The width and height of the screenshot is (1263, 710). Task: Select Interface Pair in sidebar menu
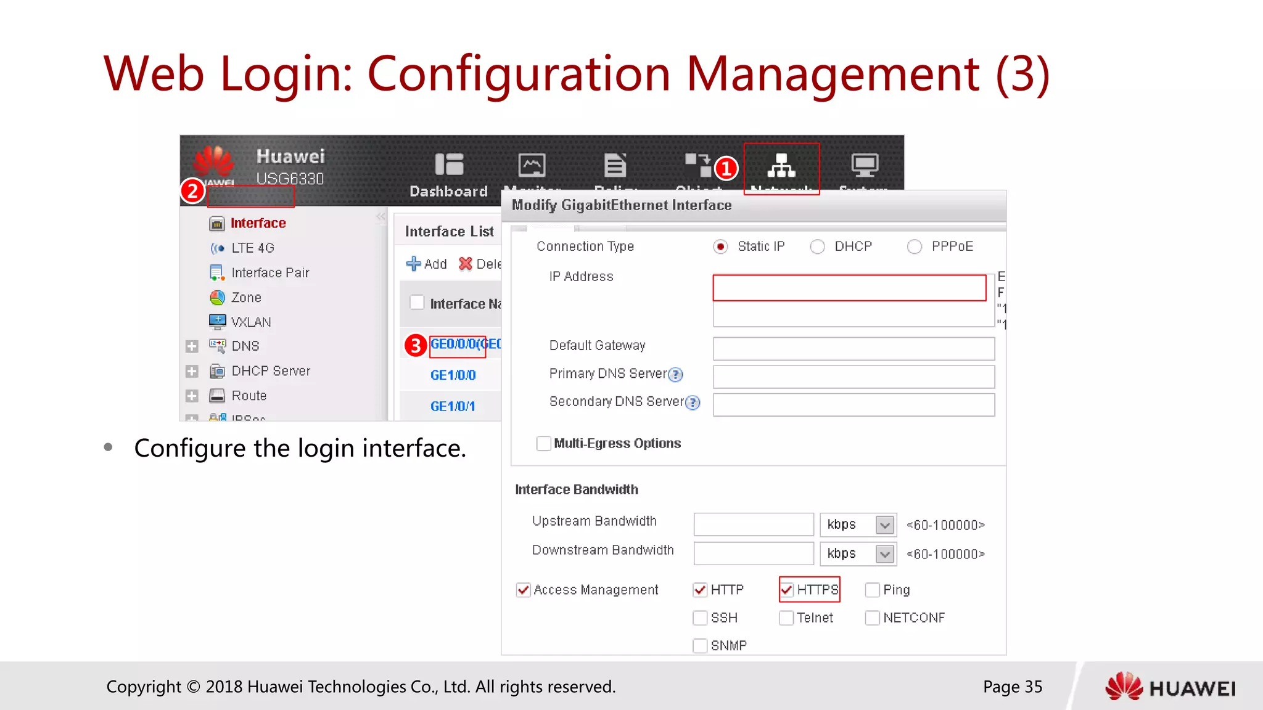[270, 272]
